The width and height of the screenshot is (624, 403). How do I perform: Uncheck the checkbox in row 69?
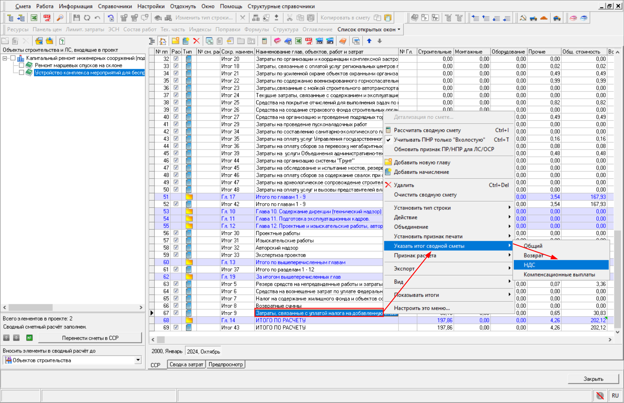point(176,327)
